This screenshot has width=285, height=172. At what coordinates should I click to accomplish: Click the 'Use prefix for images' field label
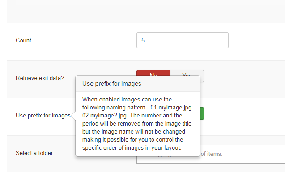point(43,115)
